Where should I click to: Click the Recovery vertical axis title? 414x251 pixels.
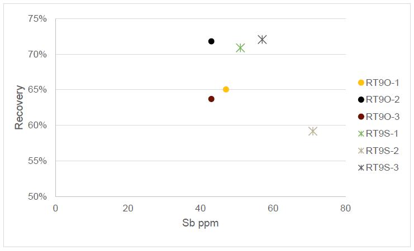19,107
